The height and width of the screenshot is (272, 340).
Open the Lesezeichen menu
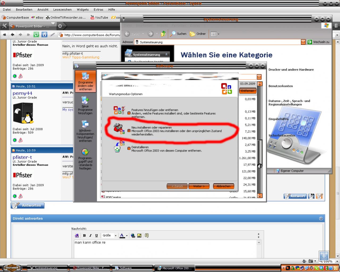click(62, 10)
